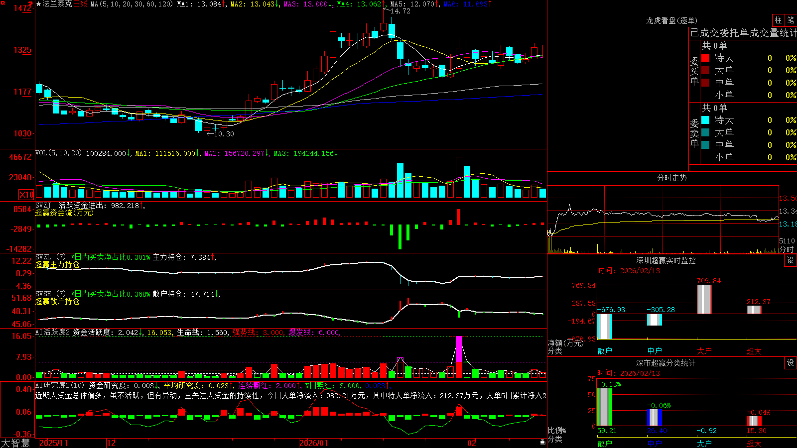
Task: Open 设 settings for 深市超赢分类统计
Action: pyautogui.click(x=790, y=363)
